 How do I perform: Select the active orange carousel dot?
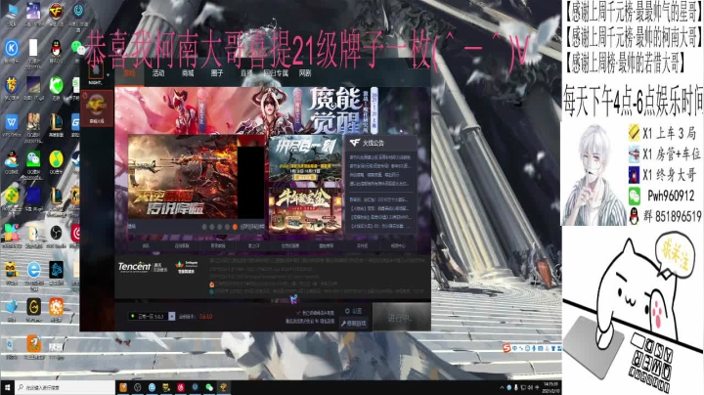tap(235, 227)
